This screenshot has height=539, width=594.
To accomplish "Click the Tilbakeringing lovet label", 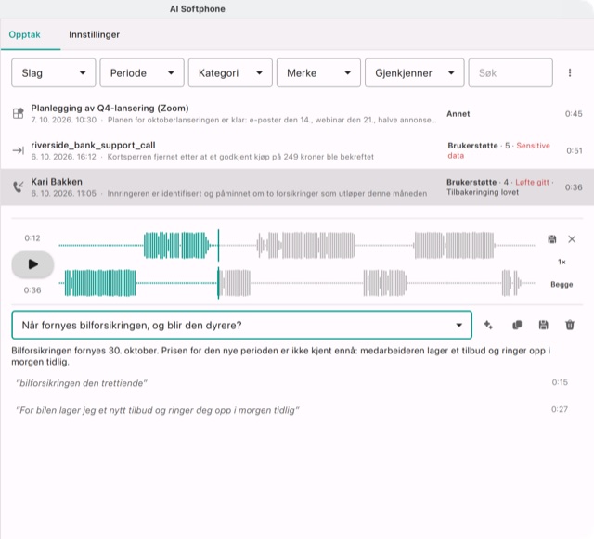I will click(483, 192).
